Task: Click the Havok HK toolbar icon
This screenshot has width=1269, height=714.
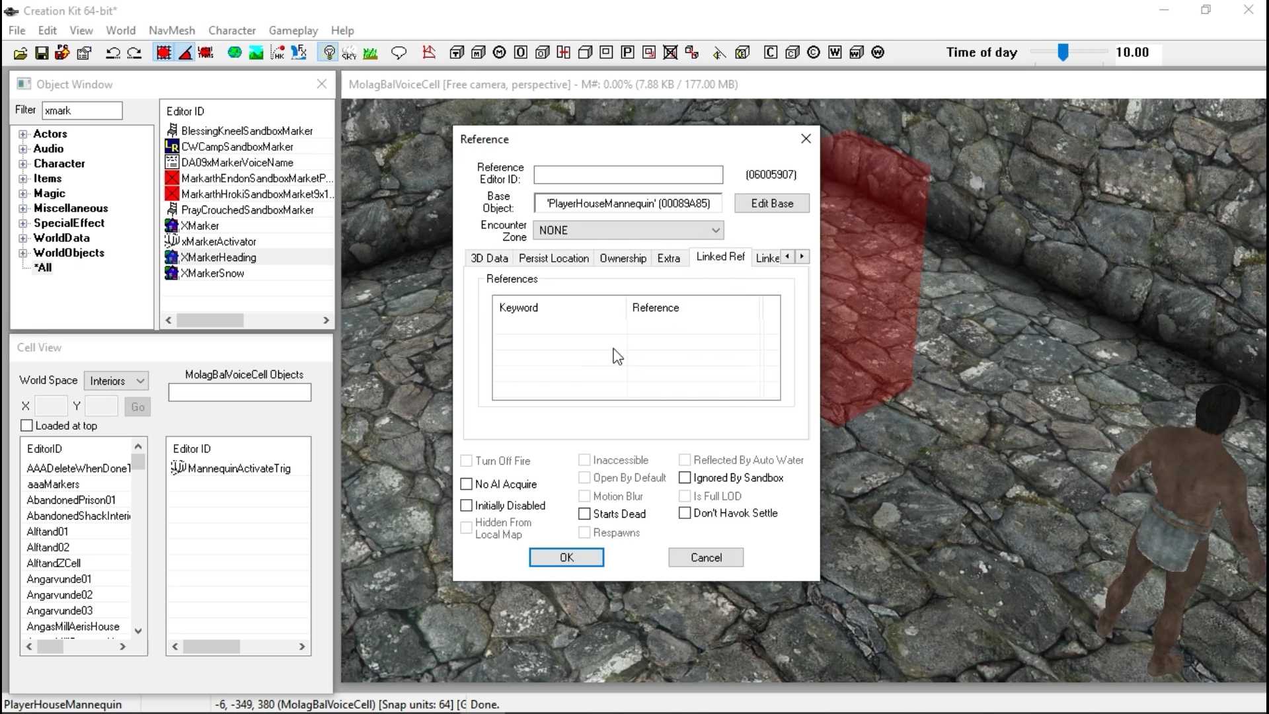Action: point(278,53)
